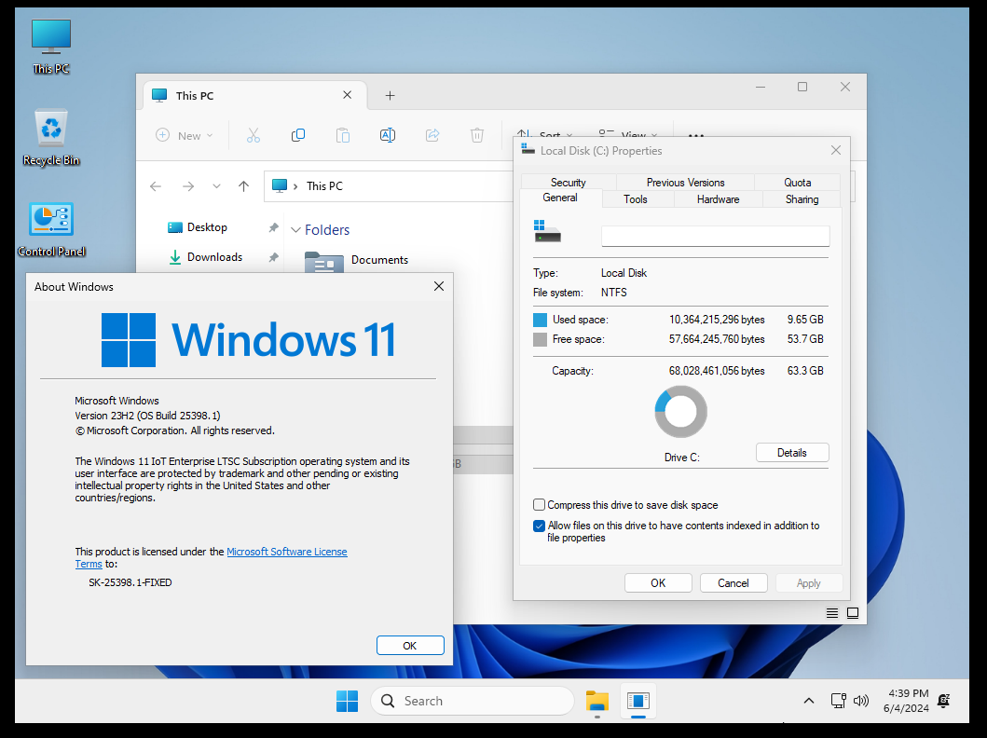Image resolution: width=987 pixels, height=738 pixels.
Task: Open the Recycle Bin desktop icon
Action: coord(51,137)
